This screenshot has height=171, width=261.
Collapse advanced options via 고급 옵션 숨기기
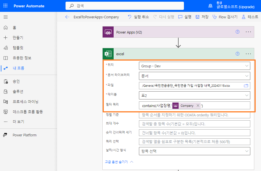119,162
